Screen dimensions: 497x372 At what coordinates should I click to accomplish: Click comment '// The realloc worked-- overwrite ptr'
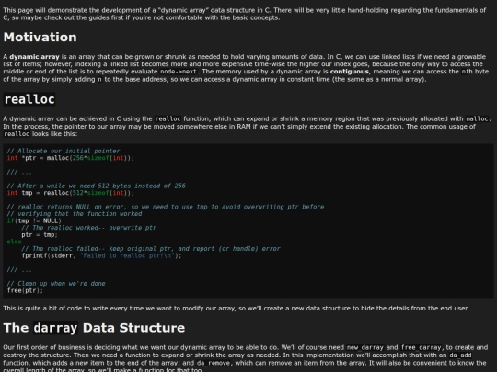(88, 228)
